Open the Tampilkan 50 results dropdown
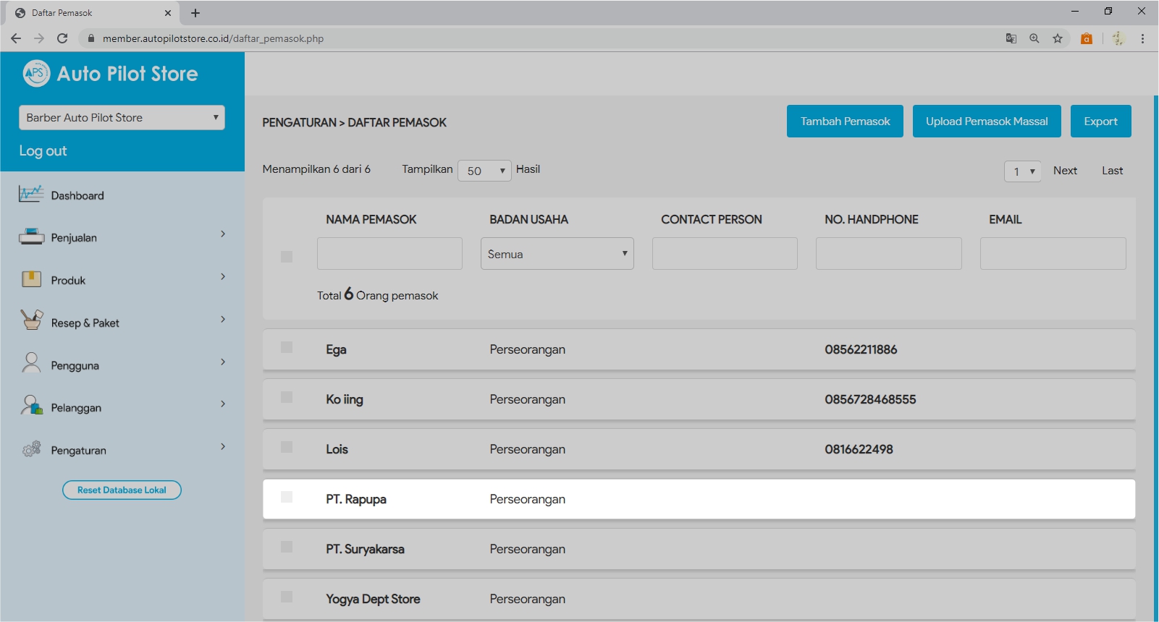Image resolution: width=1159 pixels, height=622 pixels. tap(484, 171)
